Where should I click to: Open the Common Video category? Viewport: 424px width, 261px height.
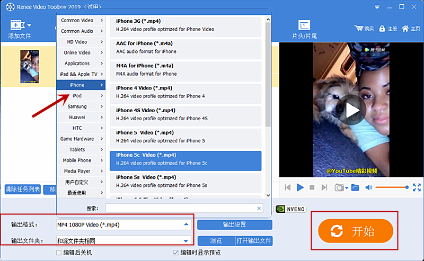pos(81,21)
